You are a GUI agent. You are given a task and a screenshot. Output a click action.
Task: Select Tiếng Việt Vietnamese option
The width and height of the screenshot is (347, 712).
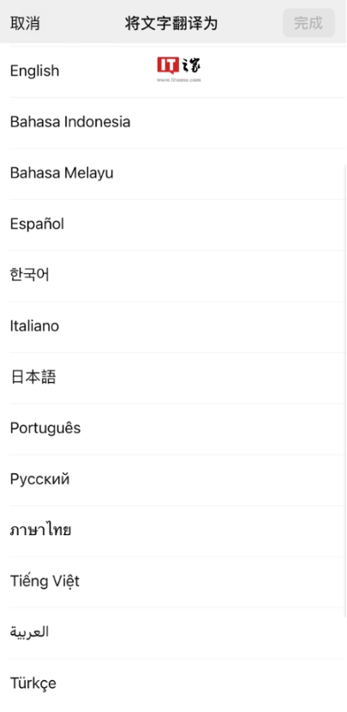(173, 581)
